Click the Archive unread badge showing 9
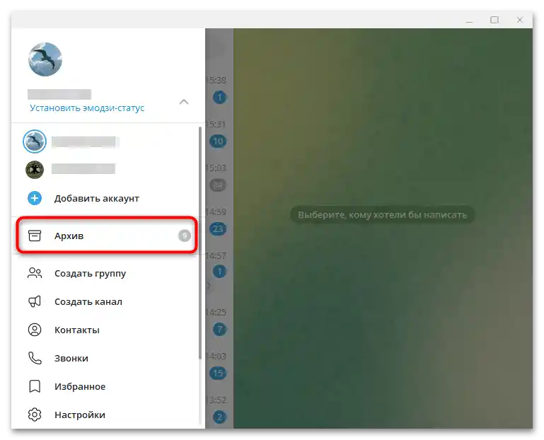This screenshot has width=544, height=440. (x=185, y=236)
